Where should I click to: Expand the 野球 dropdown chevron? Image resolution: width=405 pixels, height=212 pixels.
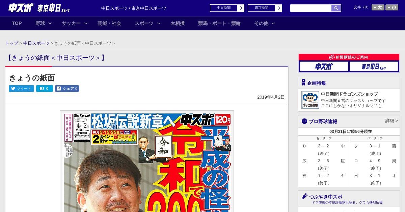(50, 23)
